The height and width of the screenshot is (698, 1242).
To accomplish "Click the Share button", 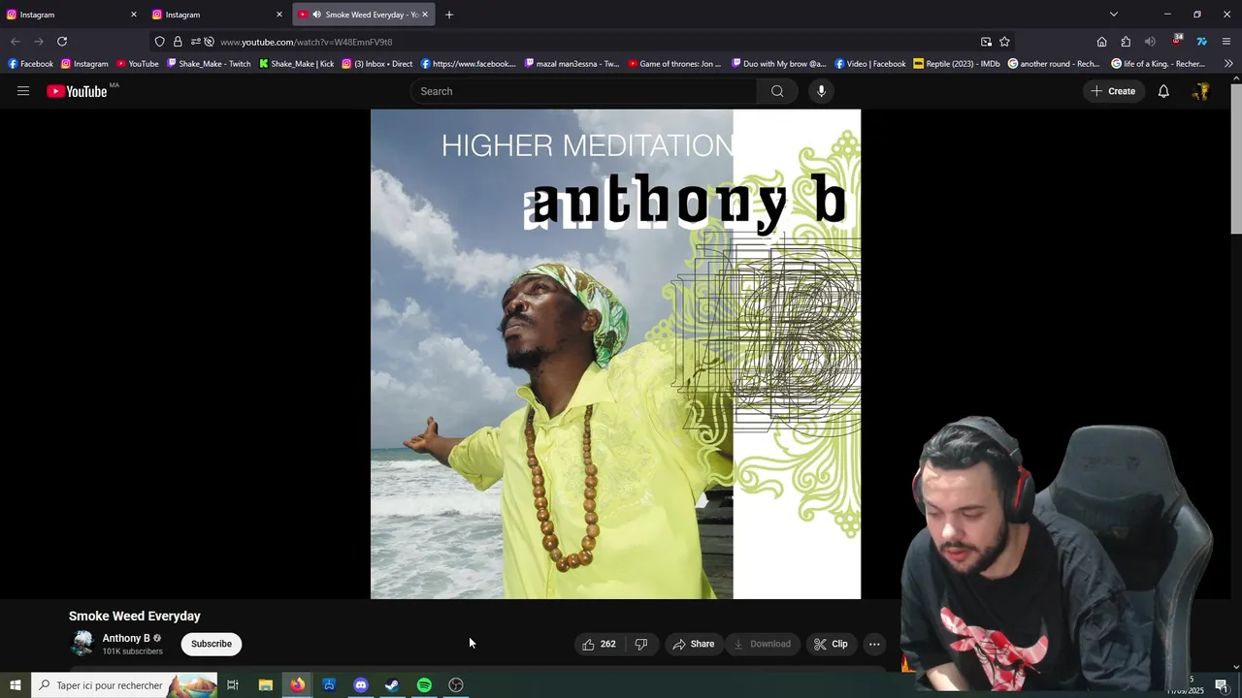I will (694, 644).
